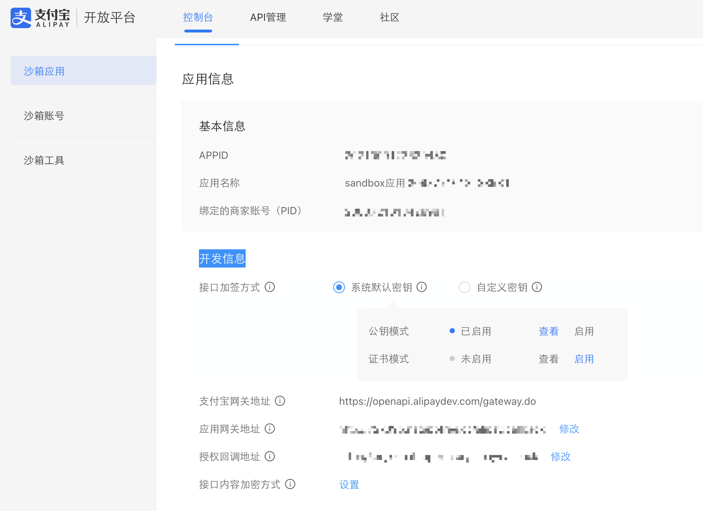Open info icon beside 支付宝网关地址
703x511 pixels.
tap(280, 401)
